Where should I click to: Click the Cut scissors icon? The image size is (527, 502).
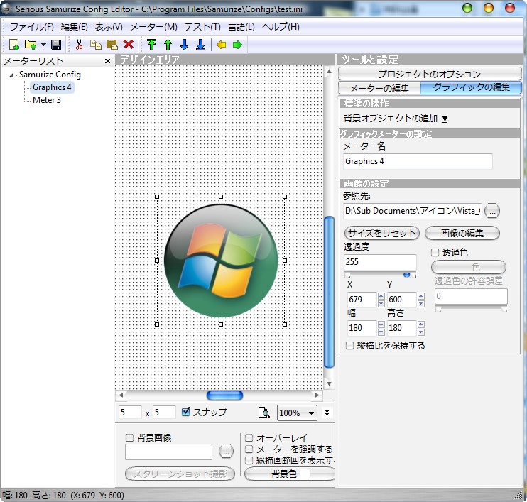click(x=79, y=45)
